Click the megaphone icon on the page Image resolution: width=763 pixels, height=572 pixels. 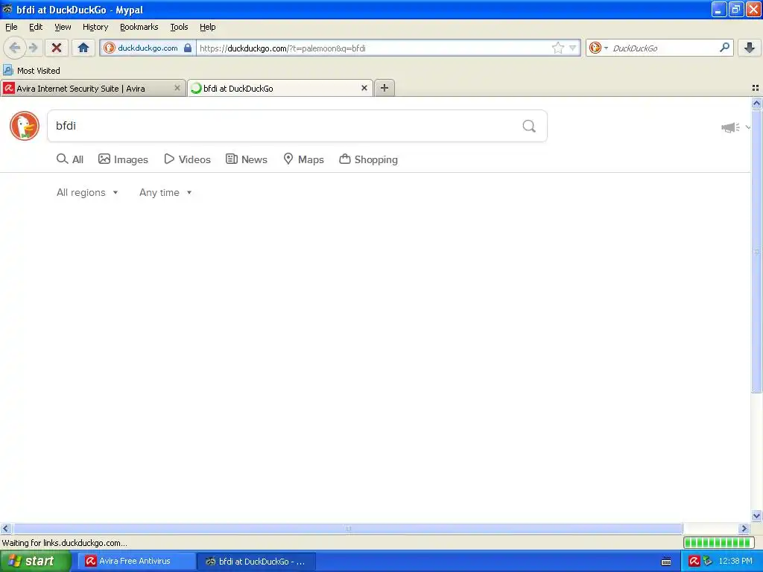[x=730, y=127]
